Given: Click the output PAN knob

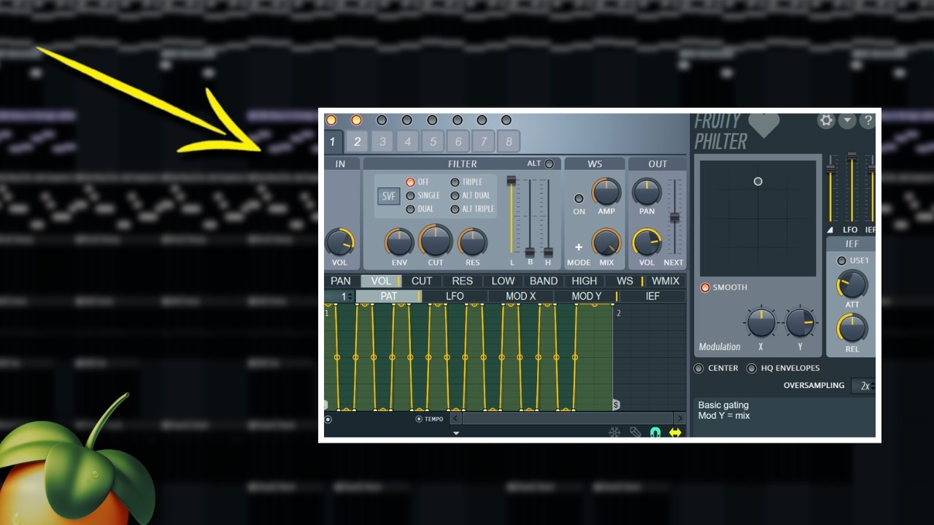Looking at the screenshot, I should point(647,192).
